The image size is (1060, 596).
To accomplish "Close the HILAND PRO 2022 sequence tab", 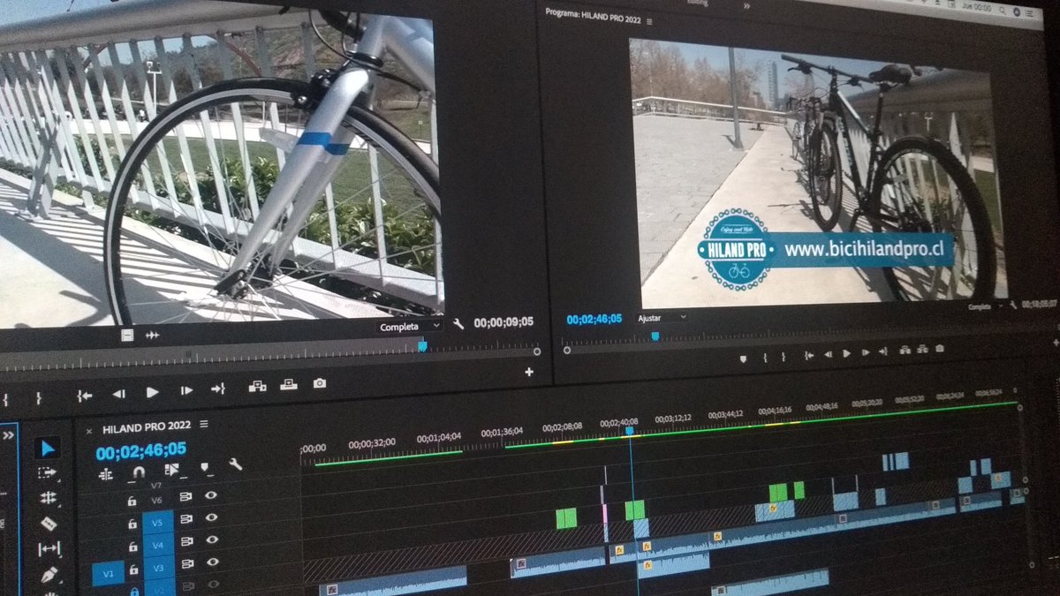I will pyautogui.click(x=88, y=431).
